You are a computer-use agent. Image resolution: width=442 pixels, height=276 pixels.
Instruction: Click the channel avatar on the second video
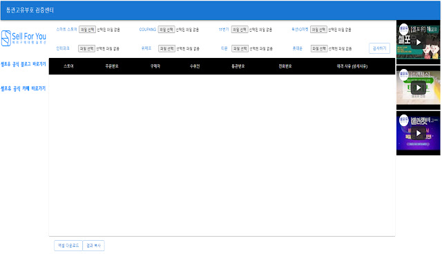pyautogui.click(x=403, y=74)
